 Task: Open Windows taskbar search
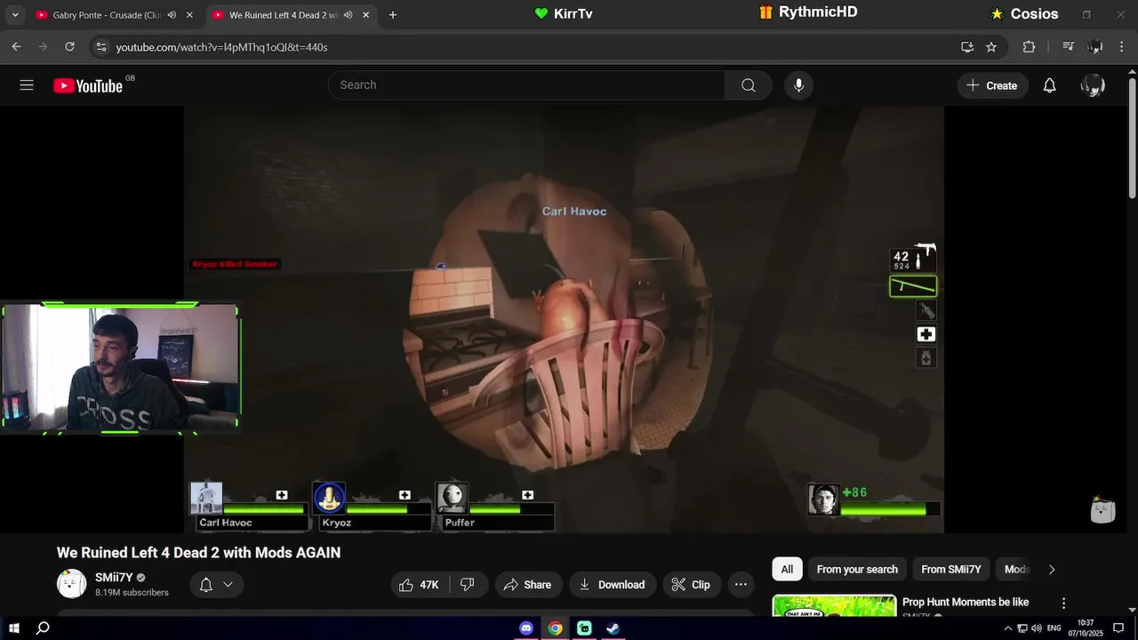click(x=43, y=628)
